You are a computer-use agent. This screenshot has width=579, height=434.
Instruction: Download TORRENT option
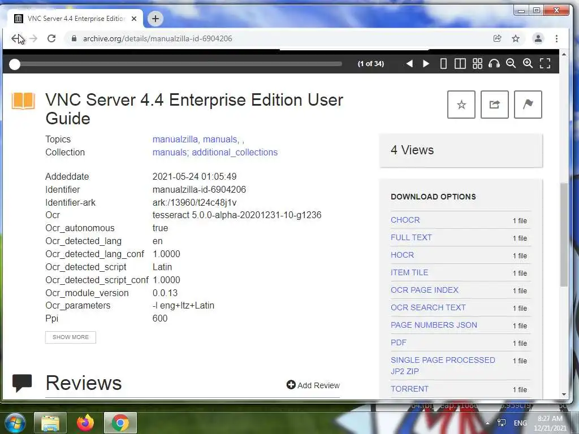[409, 389]
